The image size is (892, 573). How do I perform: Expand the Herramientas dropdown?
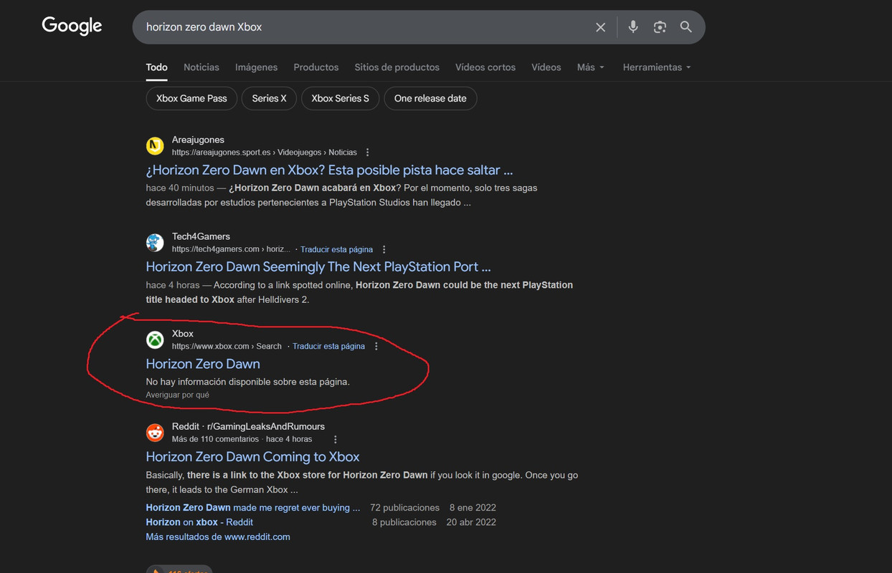tap(657, 67)
